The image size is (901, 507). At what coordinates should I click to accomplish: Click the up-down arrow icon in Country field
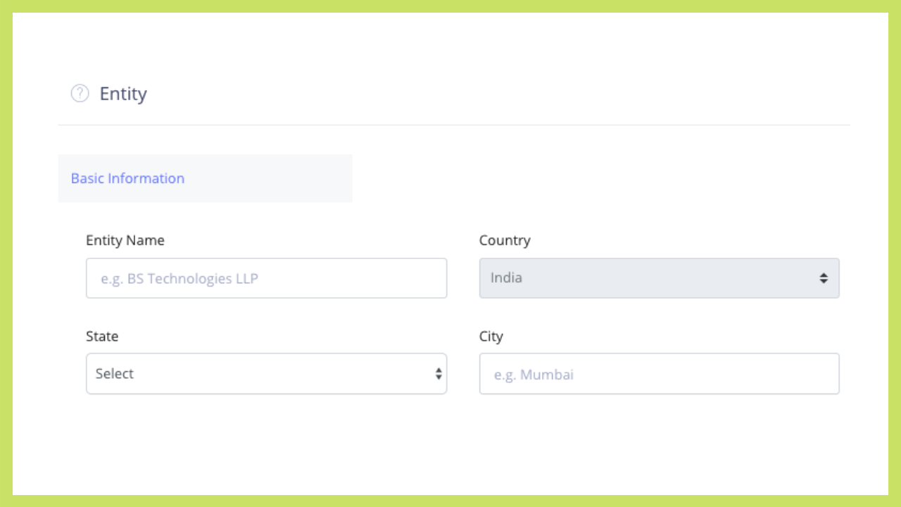click(823, 278)
